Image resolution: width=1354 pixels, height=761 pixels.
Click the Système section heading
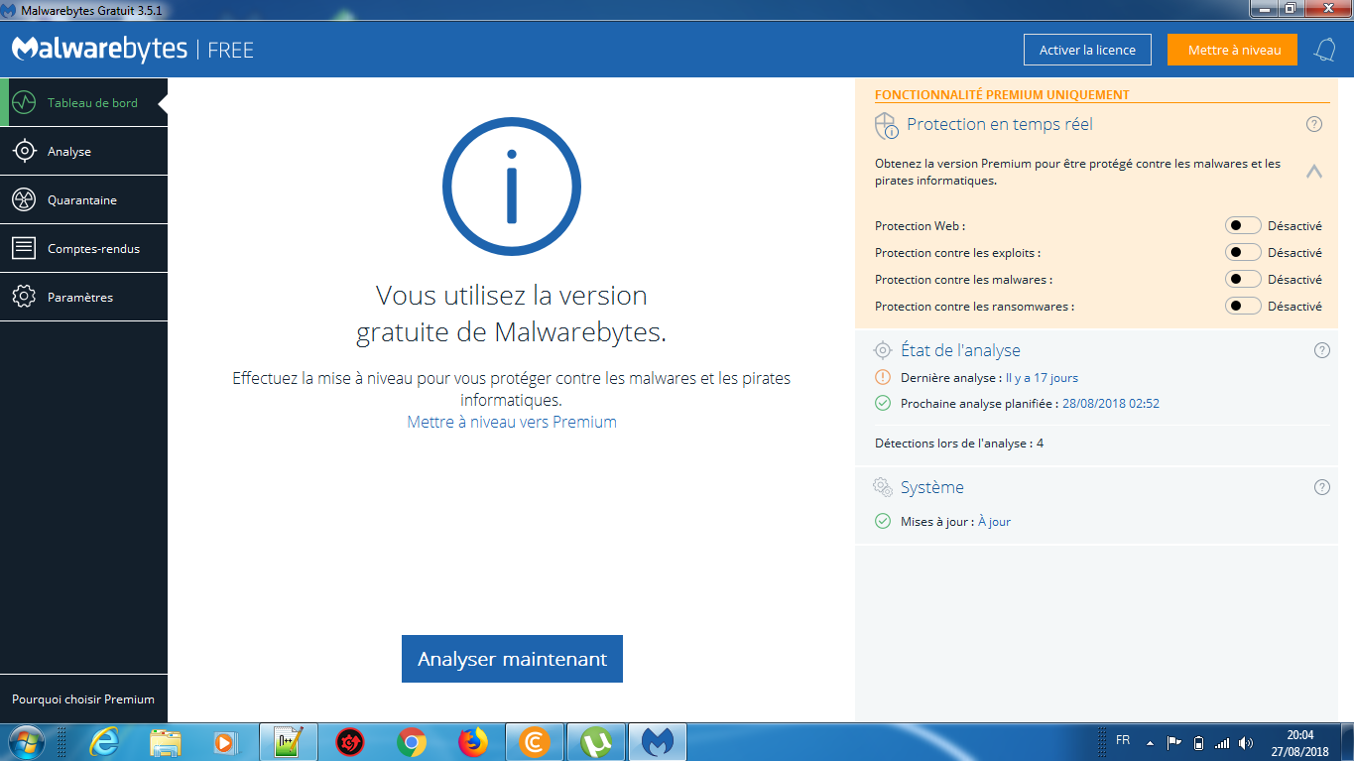(932, 487)
